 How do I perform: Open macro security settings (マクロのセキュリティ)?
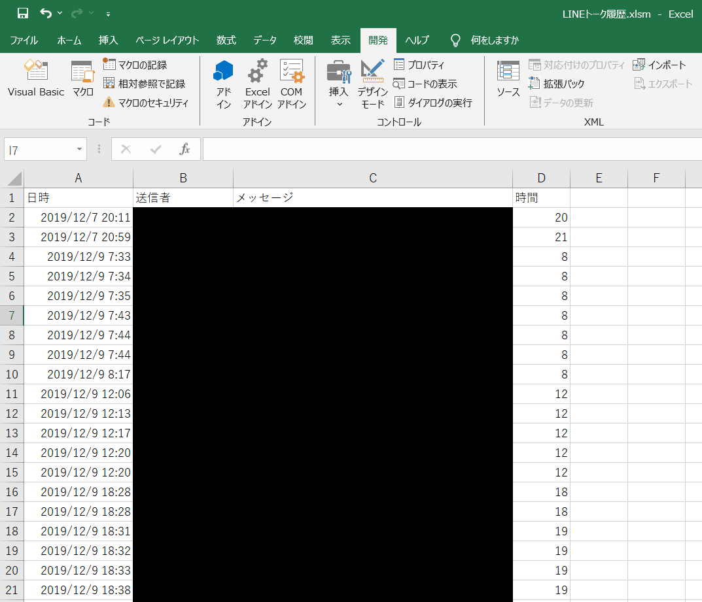(x=146, y=103)
